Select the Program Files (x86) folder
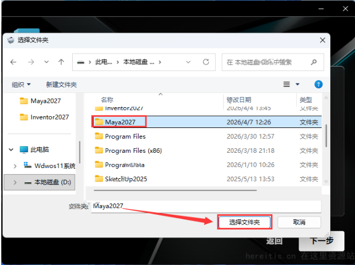The height and width of the screenshot is (265, 355). click(x=207, y=151)
